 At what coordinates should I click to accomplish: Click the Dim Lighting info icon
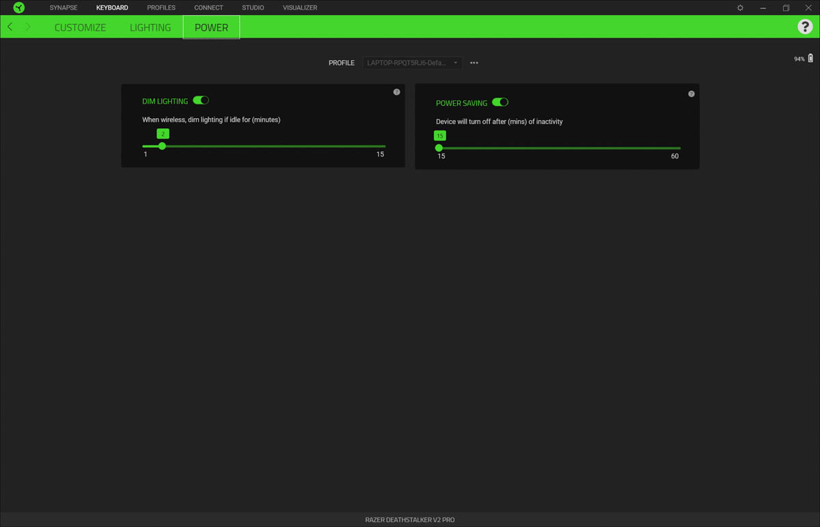(x=397, y=92)
